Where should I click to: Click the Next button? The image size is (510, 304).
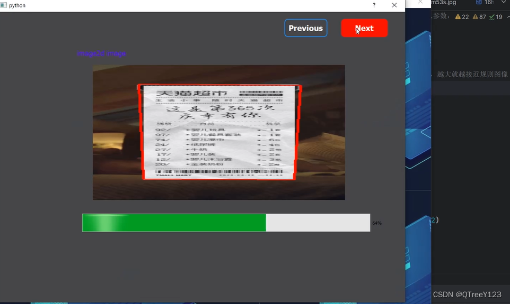point(364,28)
